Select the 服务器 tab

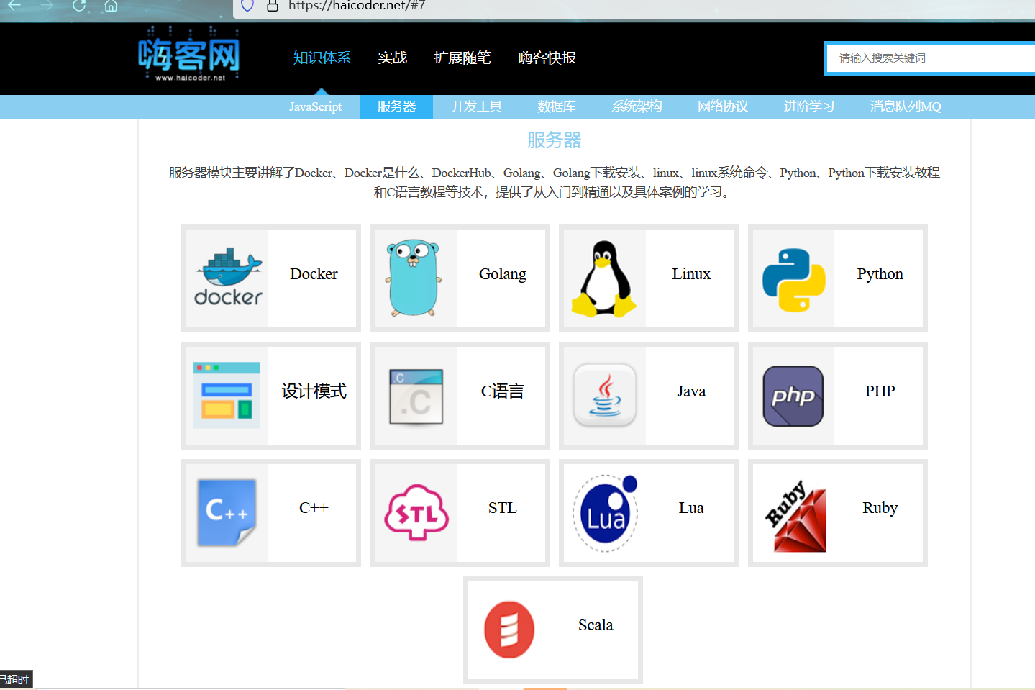point(396,106)
